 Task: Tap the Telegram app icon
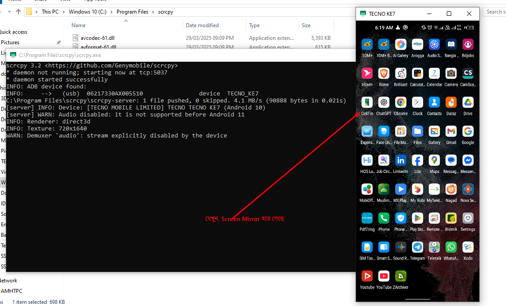417,247
